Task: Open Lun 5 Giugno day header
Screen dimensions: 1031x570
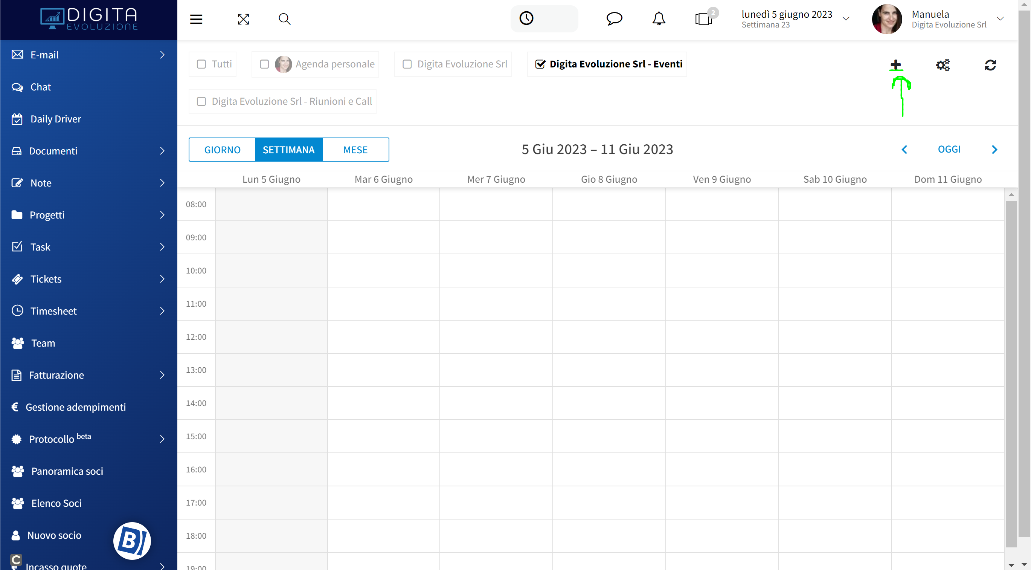Action: click(x=271, y=179)
